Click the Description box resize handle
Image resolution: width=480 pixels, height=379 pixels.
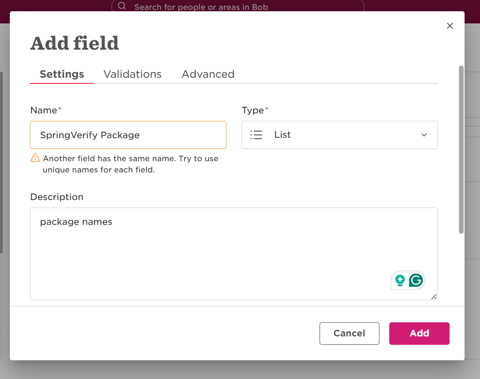(434, 297)
